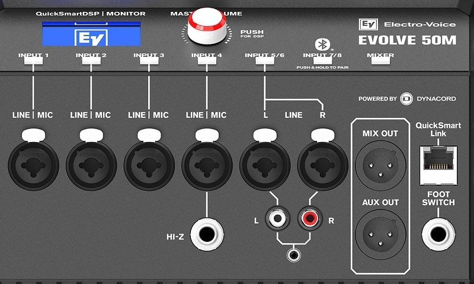Click the QuickSmart Link label
Screen dimensions: 474x284
pos(438,129)
